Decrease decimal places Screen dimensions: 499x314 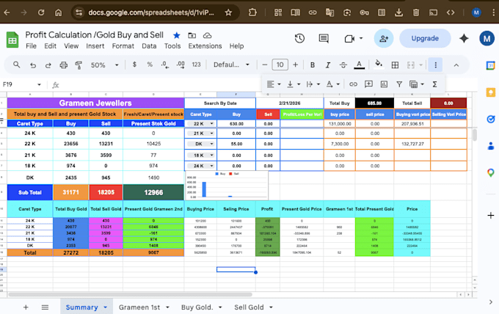point(164,65)
